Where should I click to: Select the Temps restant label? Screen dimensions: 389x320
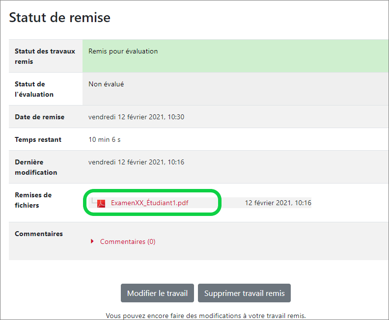38,139
